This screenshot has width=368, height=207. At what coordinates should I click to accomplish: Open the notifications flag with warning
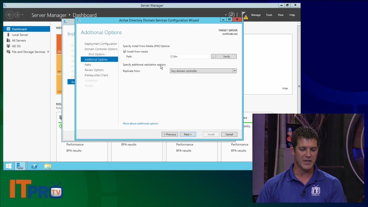click(x=244, y=15)
